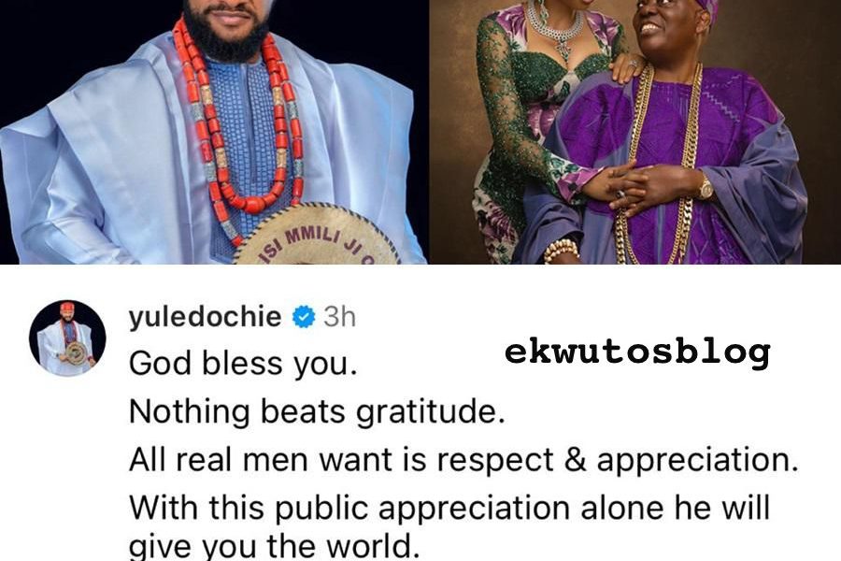Click the ekwutosblog watermark text
841x561 pixels.
[637, 352]
